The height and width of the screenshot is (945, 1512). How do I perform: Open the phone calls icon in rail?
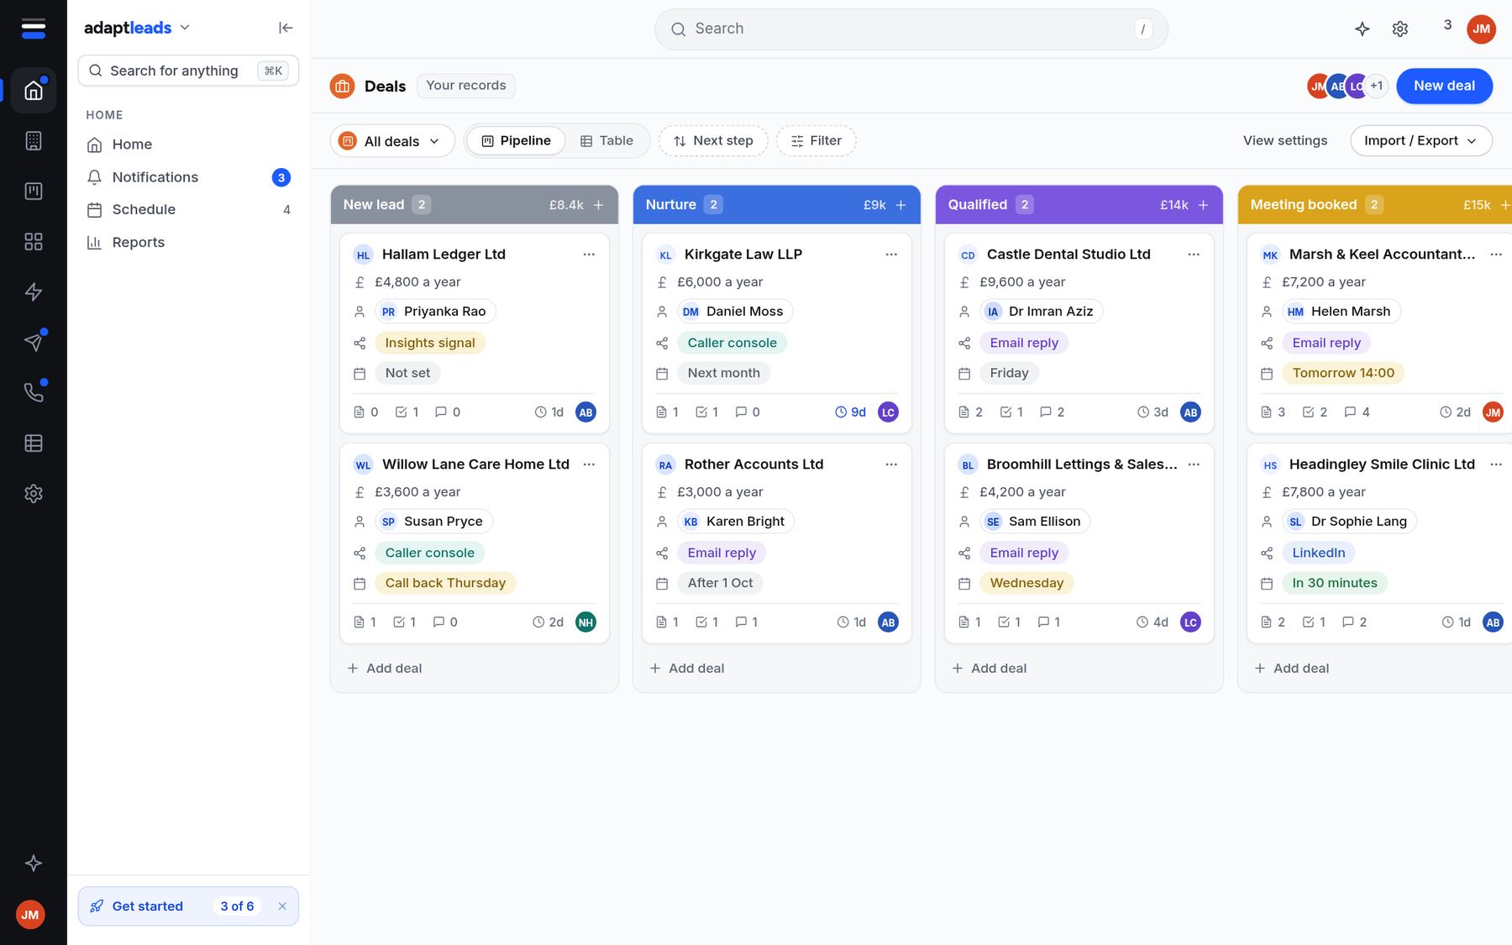34,392
